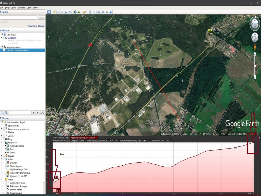Open the Dodaj menu
Screen dimensions: 261x196
click(29, 8)
